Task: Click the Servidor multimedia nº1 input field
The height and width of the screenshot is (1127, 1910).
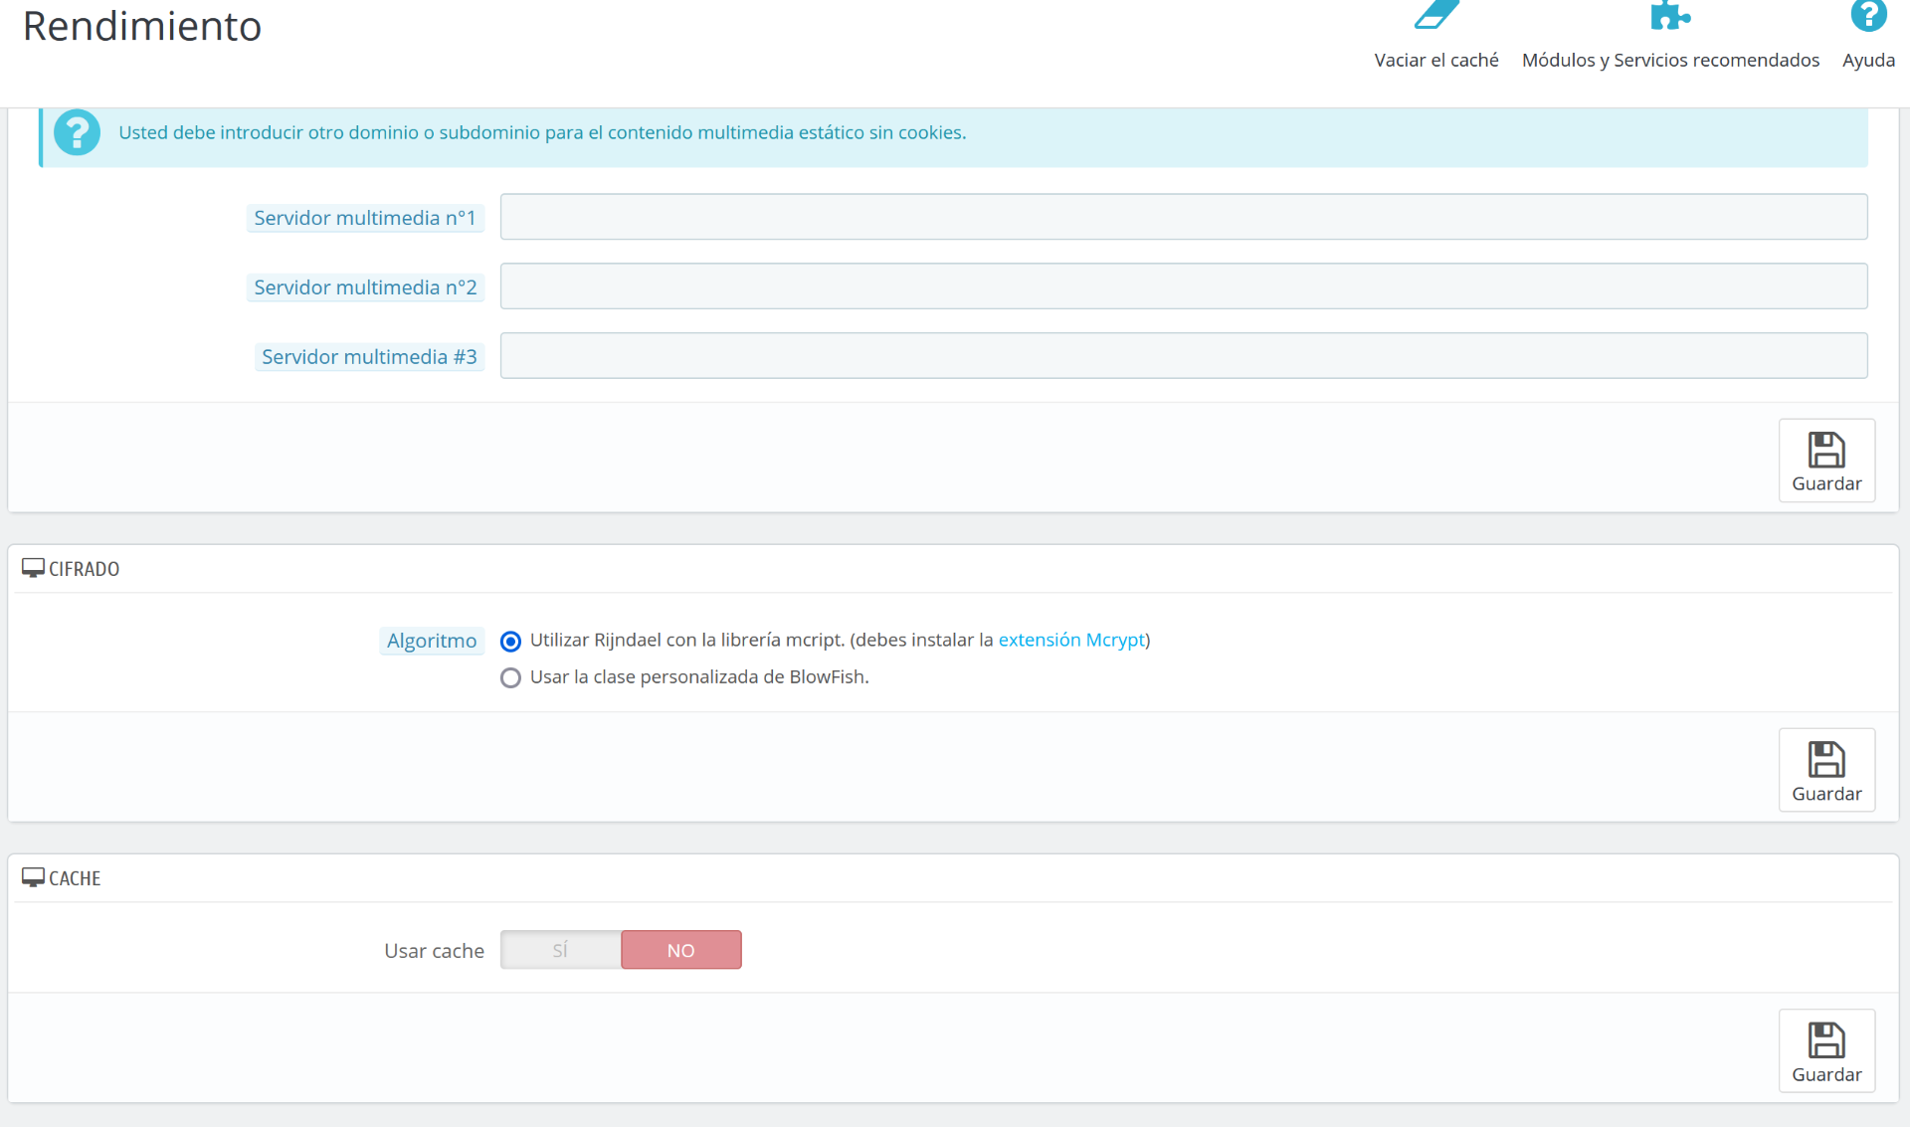Action: 1183,217
